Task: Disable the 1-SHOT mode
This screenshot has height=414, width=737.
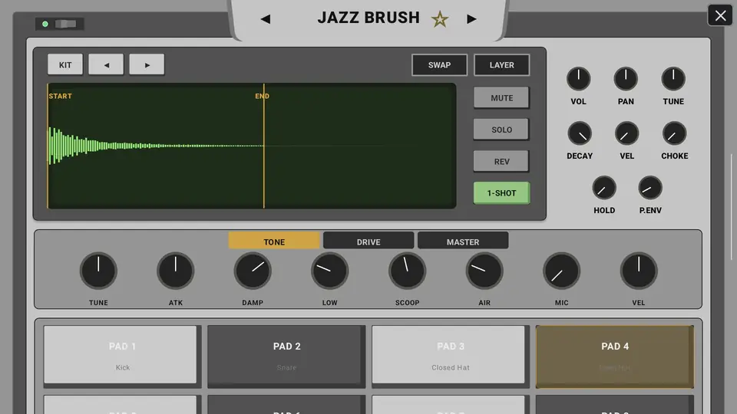Action: coord(501,193)
